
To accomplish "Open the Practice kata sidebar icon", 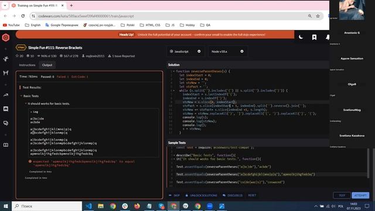I will click(6, 59).
